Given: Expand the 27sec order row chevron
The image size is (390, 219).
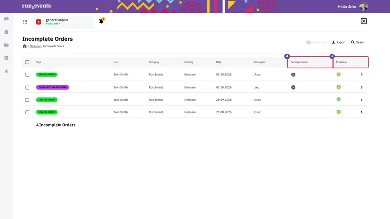Looking at the screenshot, I should point(361,74).
